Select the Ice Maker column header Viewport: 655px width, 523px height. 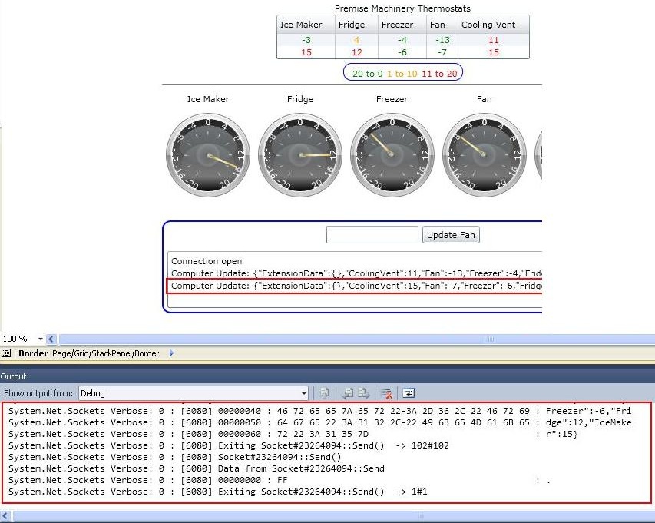[x=306, y=25]
